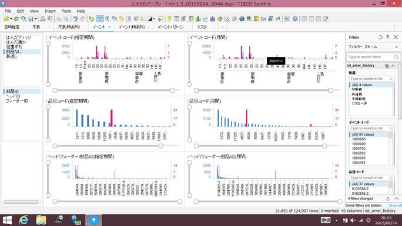Click the 装置 filter's list search box
Image resolution: width=402 pixels, height=226 pixels.
click(x=371, y=79)
